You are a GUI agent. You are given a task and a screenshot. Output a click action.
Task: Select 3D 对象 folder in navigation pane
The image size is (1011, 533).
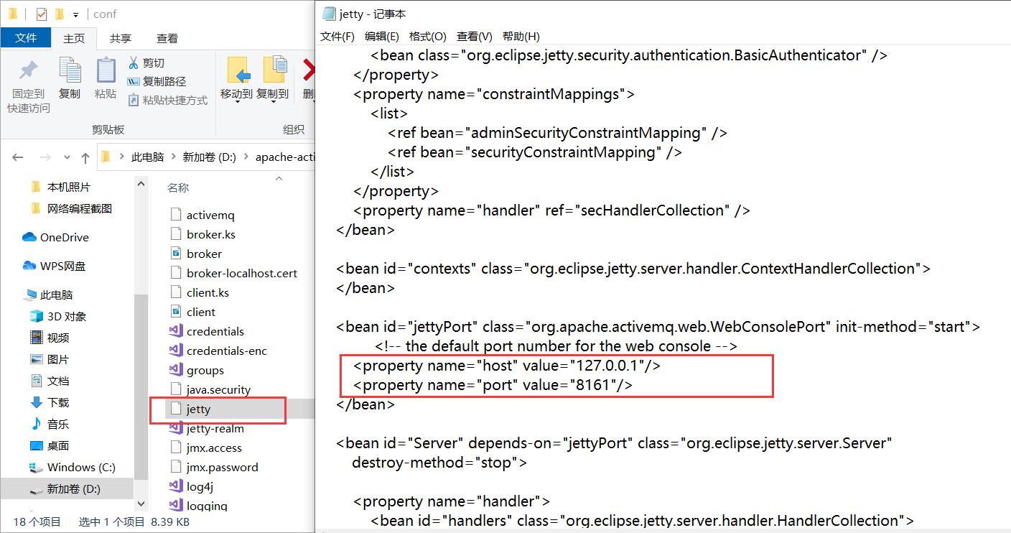click(x=58, y=316)
